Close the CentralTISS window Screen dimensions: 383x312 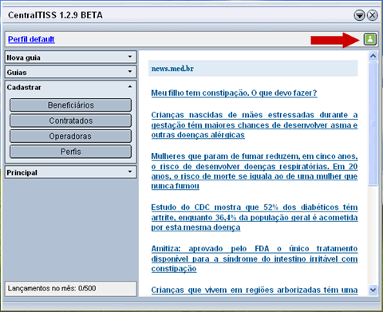pos(373,15)
